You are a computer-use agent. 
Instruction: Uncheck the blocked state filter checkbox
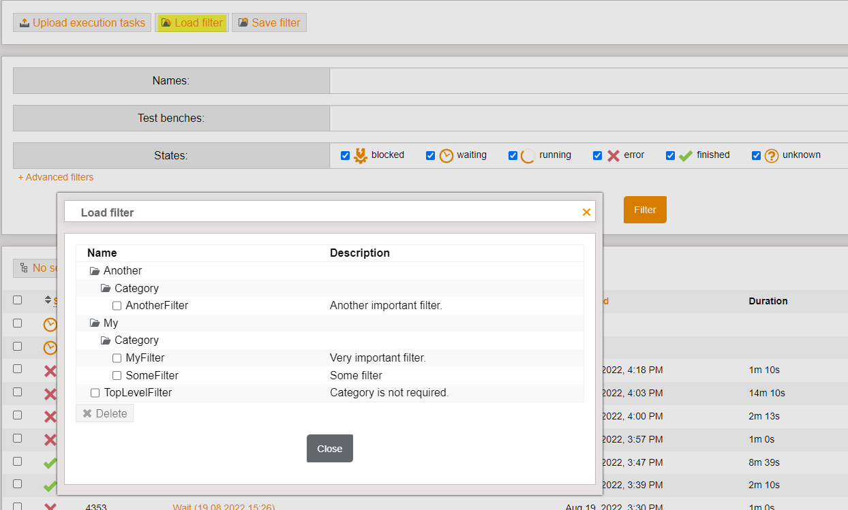(345, 155)
